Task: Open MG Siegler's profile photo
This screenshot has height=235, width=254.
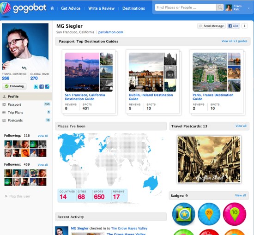Action: [x=25, y=46]
